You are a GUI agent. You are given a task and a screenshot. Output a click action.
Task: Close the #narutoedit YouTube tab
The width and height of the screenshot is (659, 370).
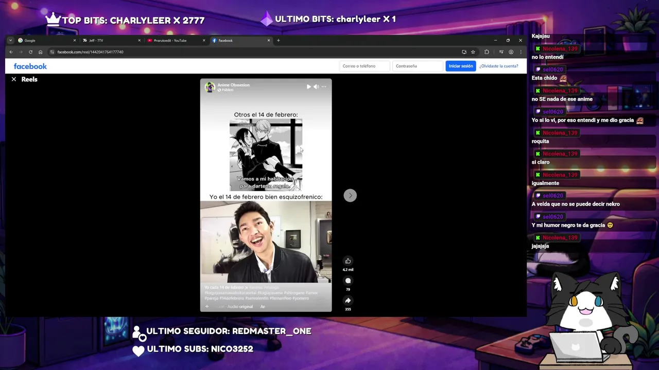(x=204, y=41)
